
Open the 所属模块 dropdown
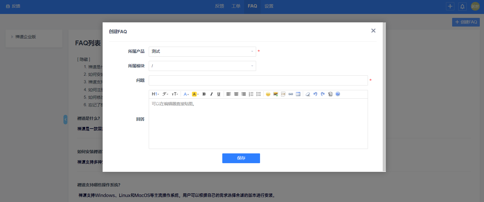coord(202,66)
